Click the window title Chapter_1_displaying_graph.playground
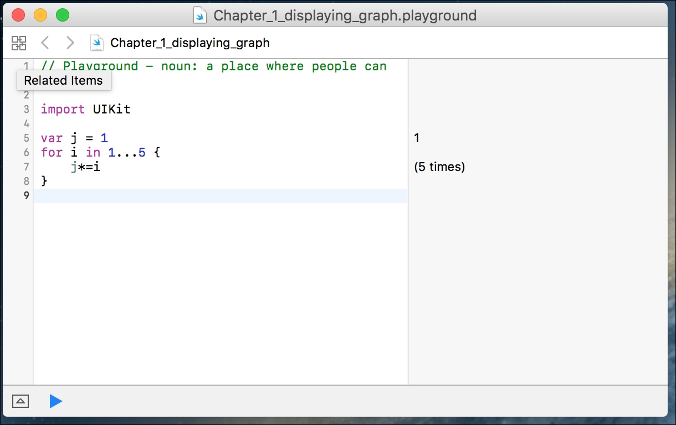The width and height of the screenshot is (676, 425). coord(345,15)
